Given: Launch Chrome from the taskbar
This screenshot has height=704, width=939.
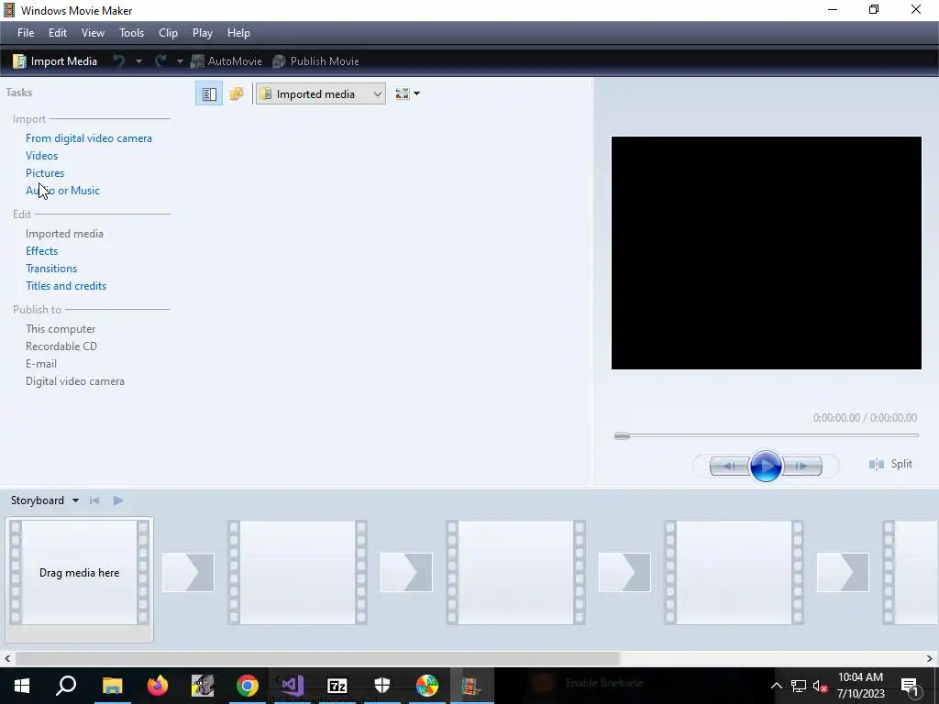Looking at the screenshot, I should point(248,686).
